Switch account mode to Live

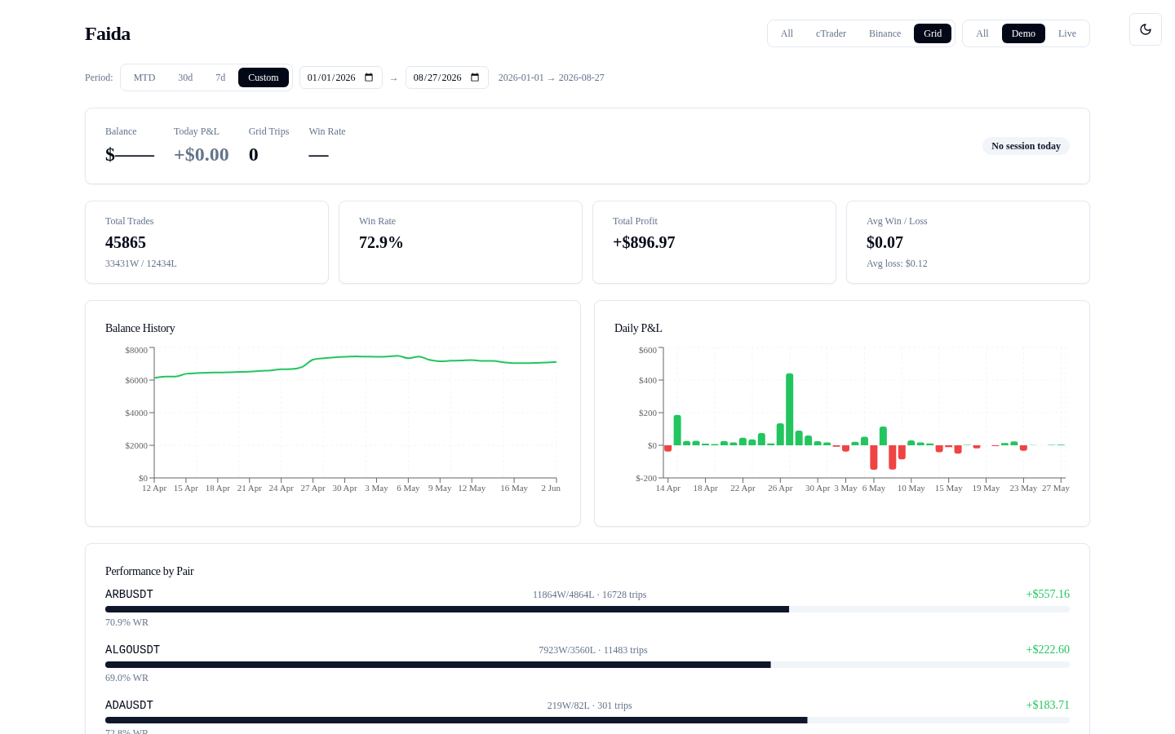pos(1067,33)
